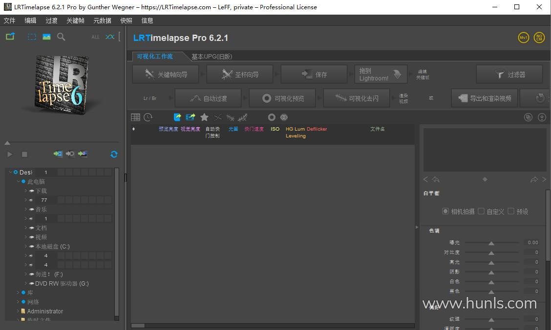The image size is (551, 330).
Task: Open the 编辑 menu
Action: pyautogui.click(x=30, y=20)
